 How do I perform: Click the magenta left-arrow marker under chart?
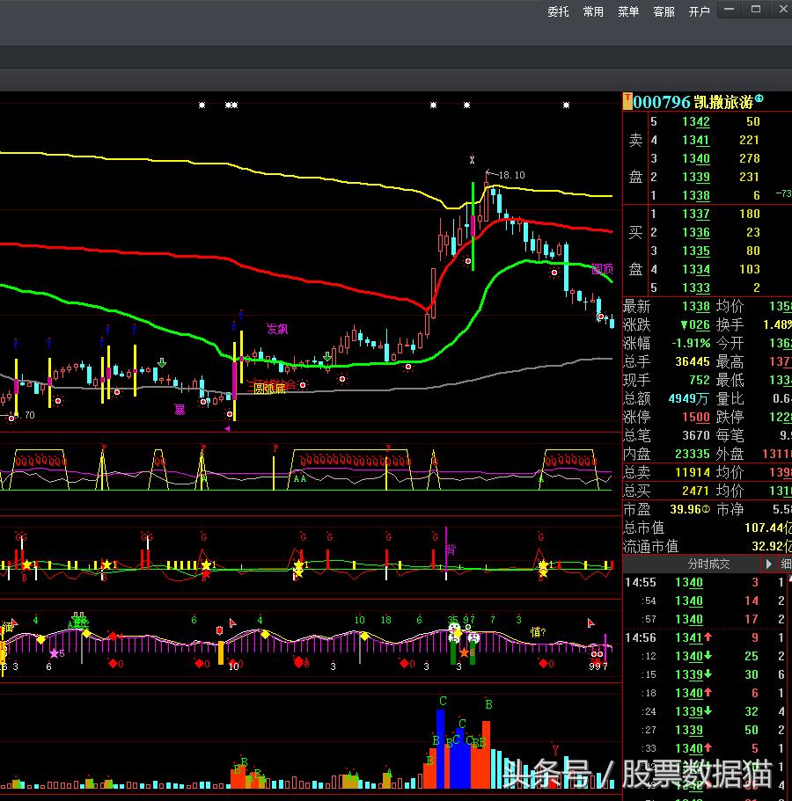[228, 428]
